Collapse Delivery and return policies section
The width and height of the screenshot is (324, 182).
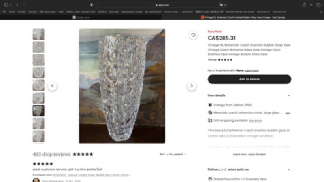click(289, 169)
